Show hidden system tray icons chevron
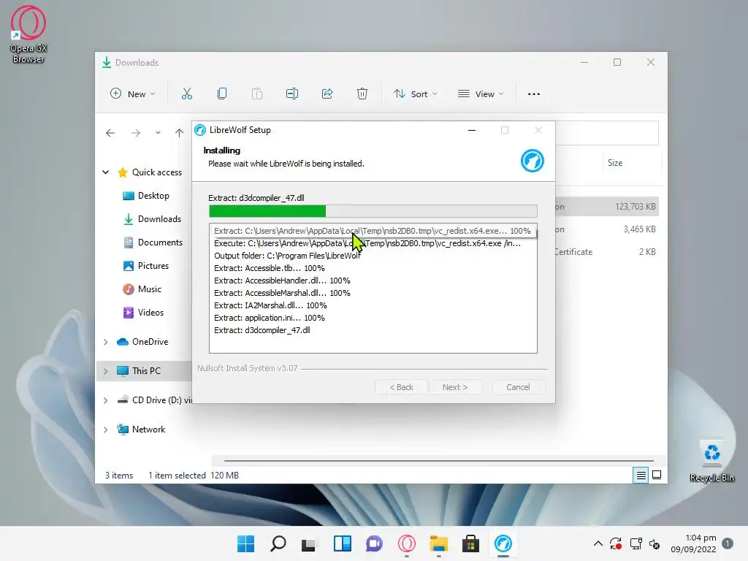 pyautogui.click(x=598, y=543)
